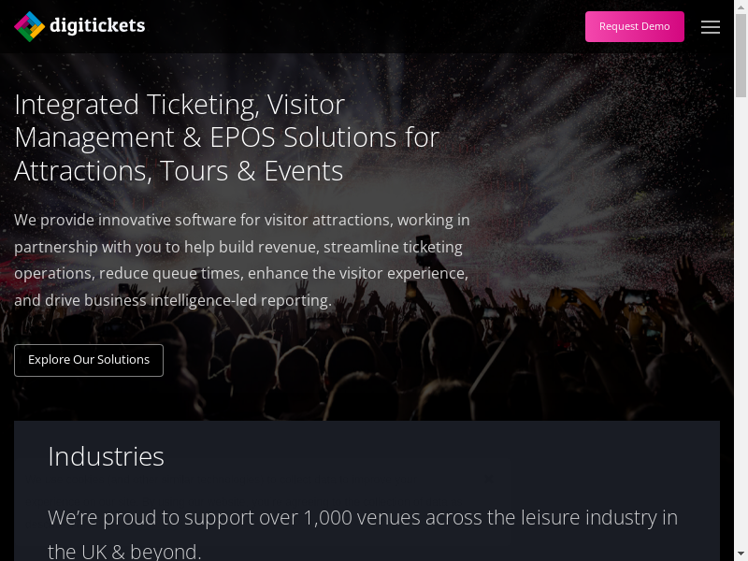The width and height of the screenshot is (748, 561).
Task: Open the hamburger navigation menu
Action: pos(711,27)
